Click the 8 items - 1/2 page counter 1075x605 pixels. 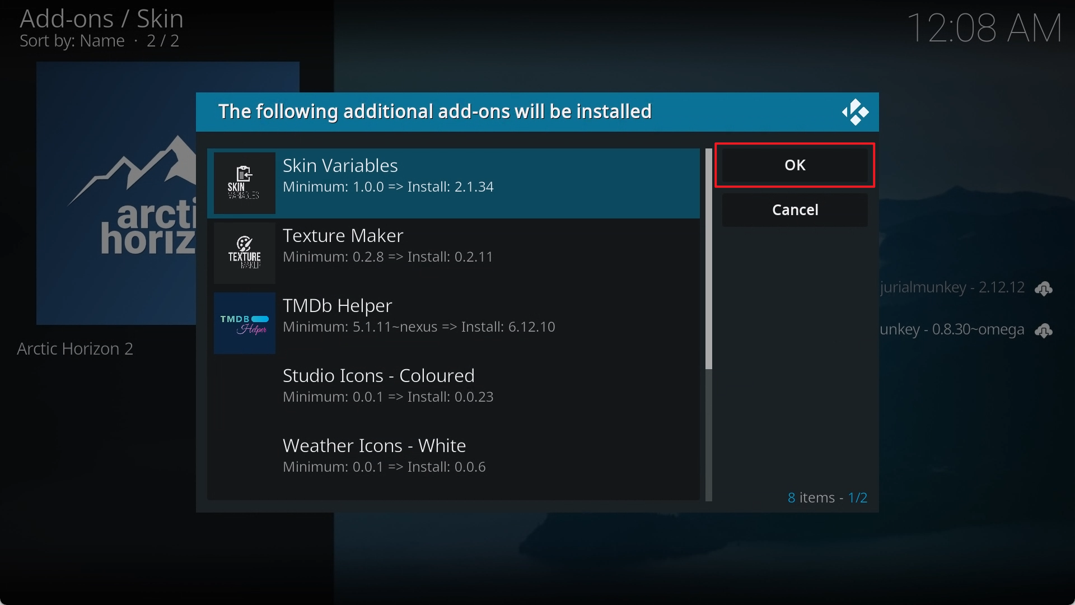point(828,497)
